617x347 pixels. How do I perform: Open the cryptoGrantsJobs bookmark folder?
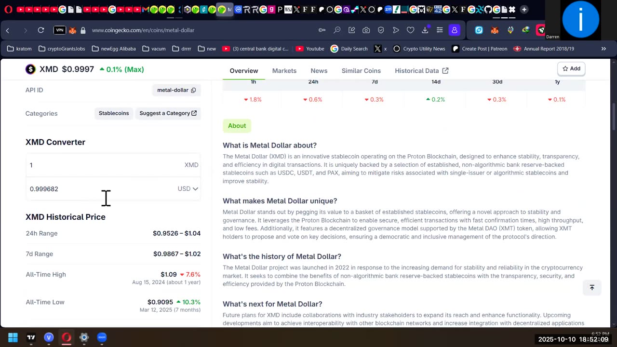coord(62,49)
